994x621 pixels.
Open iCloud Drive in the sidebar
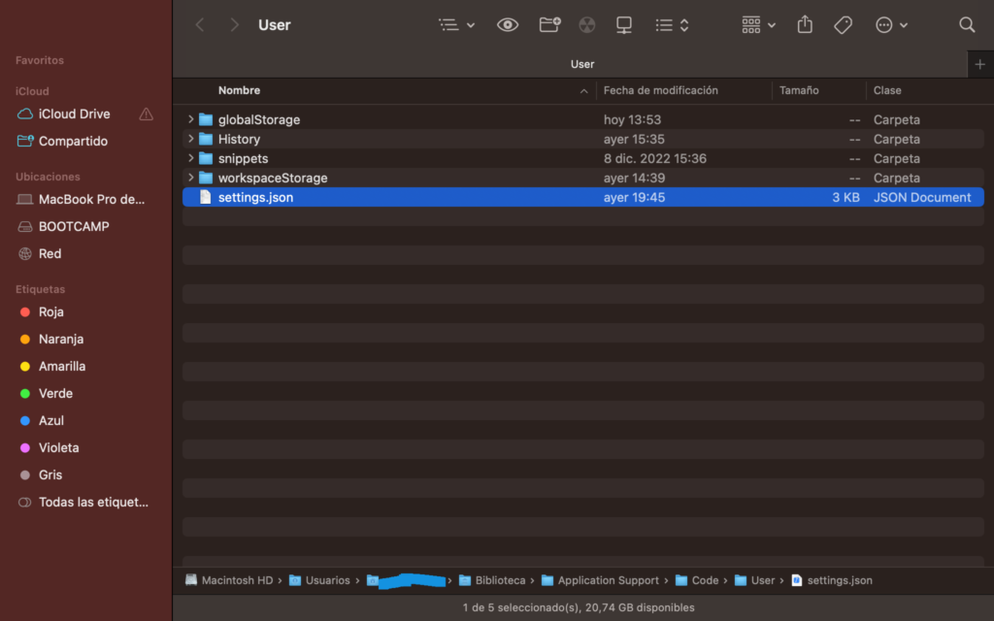pos(74,114)
